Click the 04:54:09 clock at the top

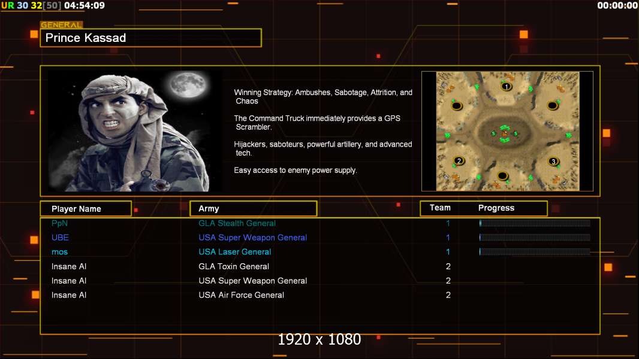[85, 5]
